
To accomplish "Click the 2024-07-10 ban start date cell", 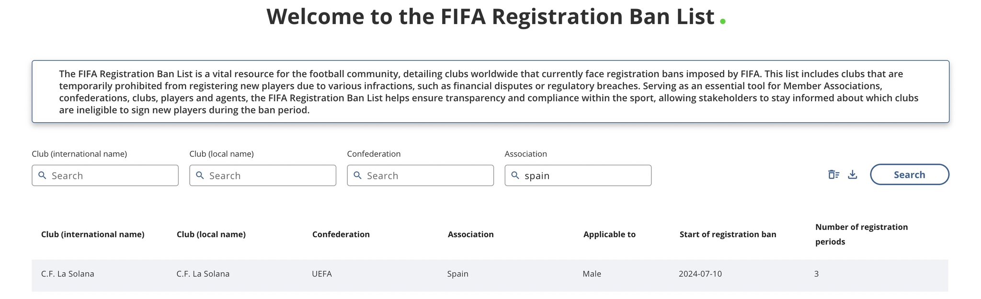I will [x=700, y=274].
